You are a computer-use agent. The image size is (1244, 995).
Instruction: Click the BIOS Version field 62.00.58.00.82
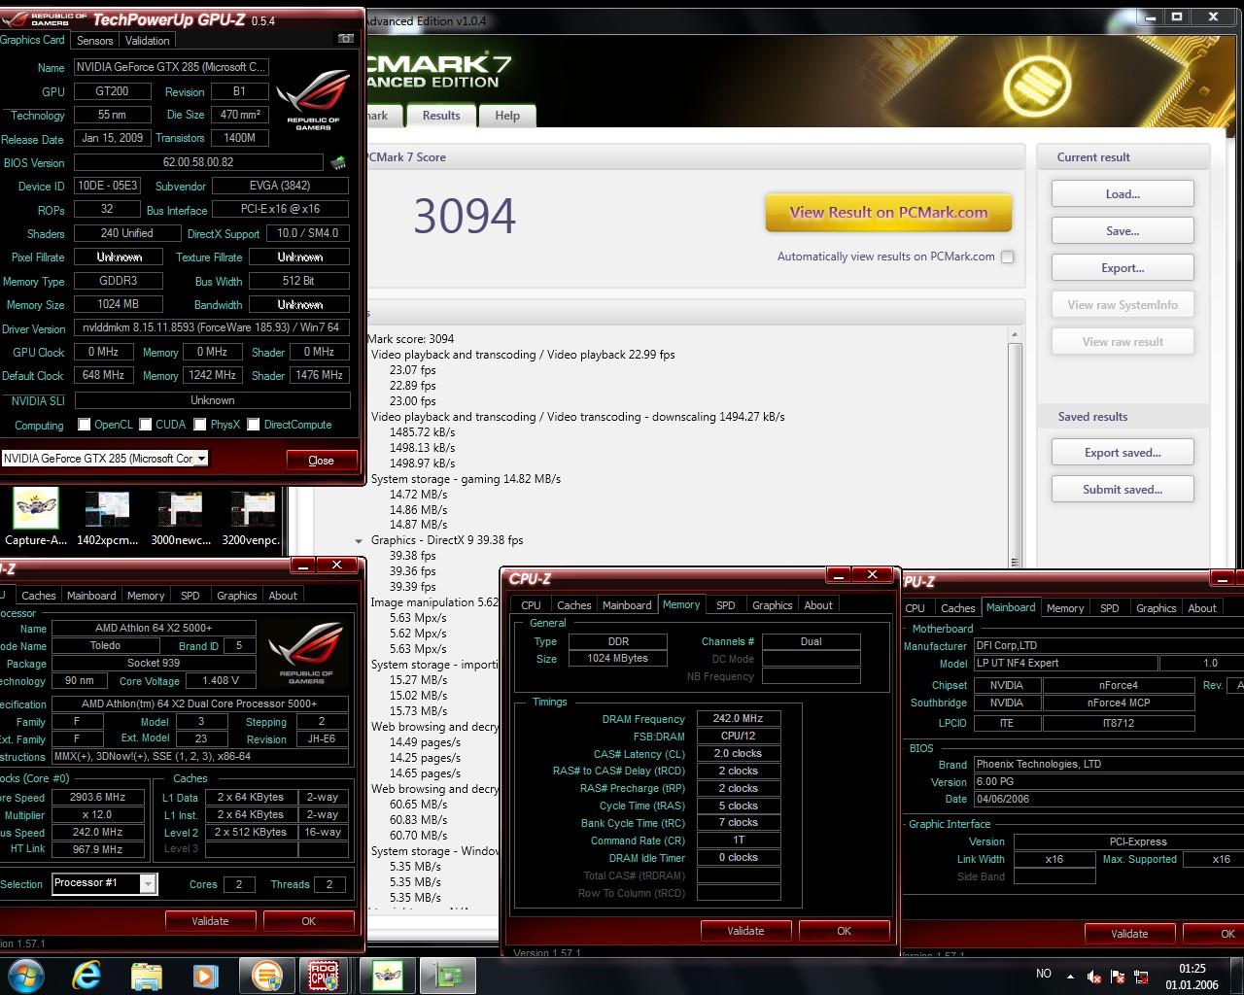pos(198,162)
